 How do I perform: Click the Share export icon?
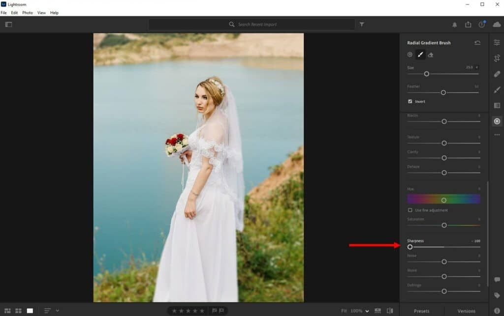pos(468,25)
